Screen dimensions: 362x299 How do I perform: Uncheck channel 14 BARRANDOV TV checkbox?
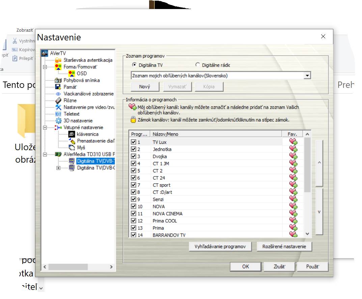click(134, 235)
